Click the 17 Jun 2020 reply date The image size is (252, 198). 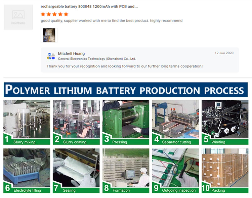tap(224, 53)
